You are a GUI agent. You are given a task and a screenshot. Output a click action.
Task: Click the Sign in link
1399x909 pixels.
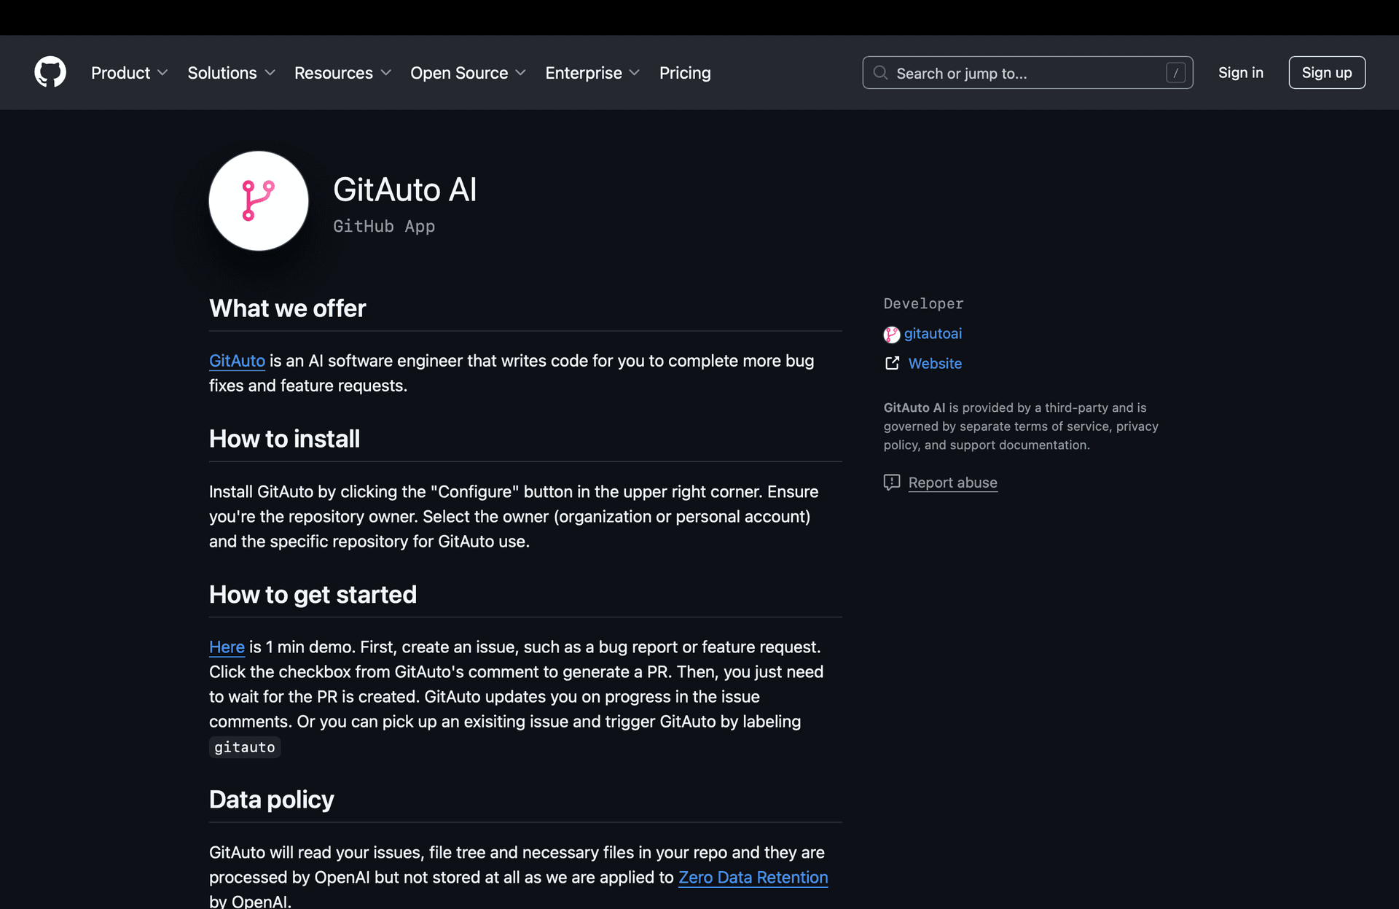pyautogui.click(x=1241, y=73)
